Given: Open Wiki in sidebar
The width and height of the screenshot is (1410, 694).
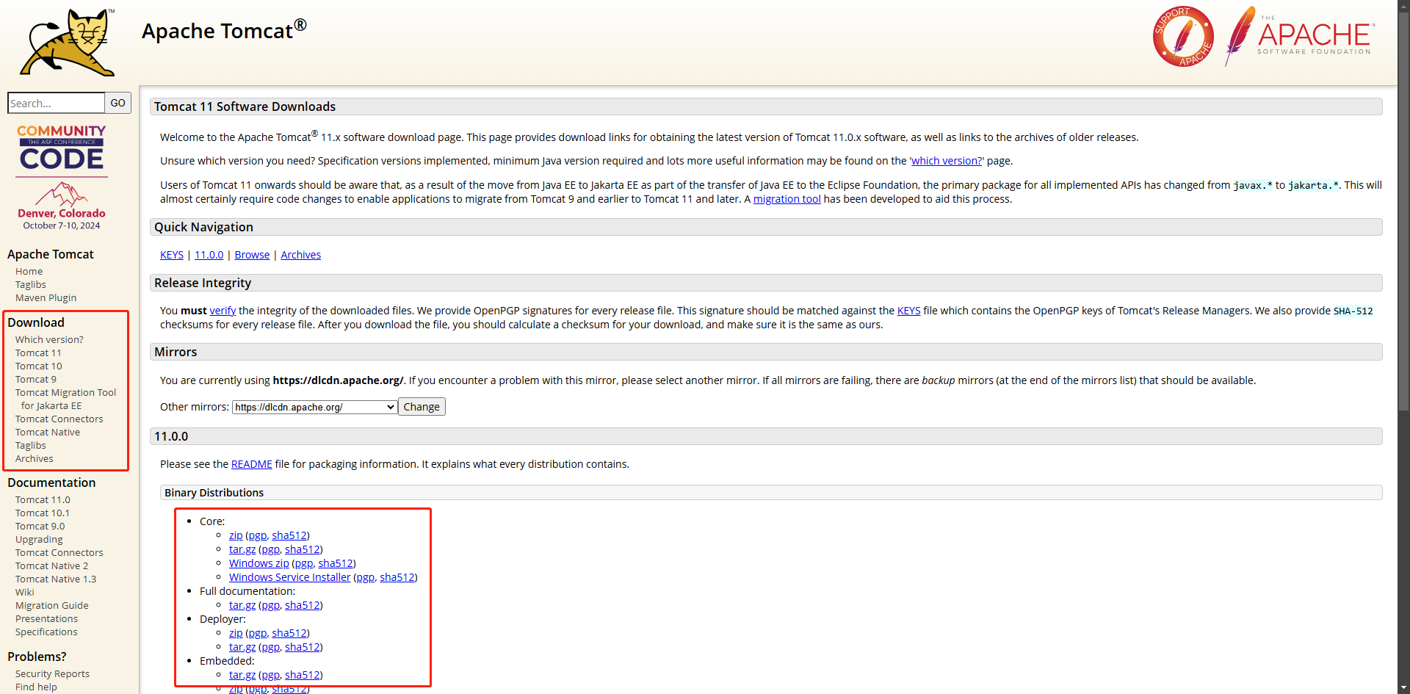Looking at the screenshot, I should (x=25, y=593).
